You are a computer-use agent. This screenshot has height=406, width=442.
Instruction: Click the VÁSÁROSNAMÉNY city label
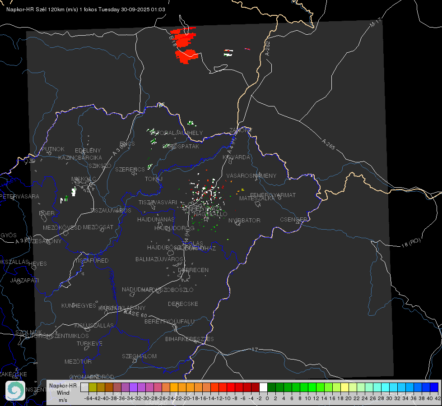tap(251, 175)
